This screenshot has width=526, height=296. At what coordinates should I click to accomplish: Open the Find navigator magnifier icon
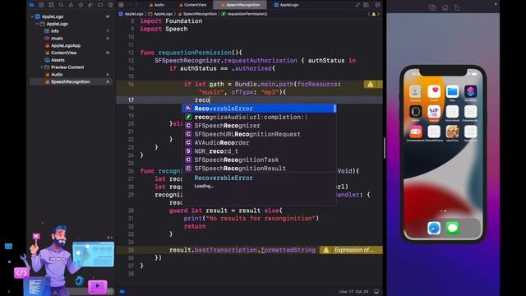click(x=61, y=5)
